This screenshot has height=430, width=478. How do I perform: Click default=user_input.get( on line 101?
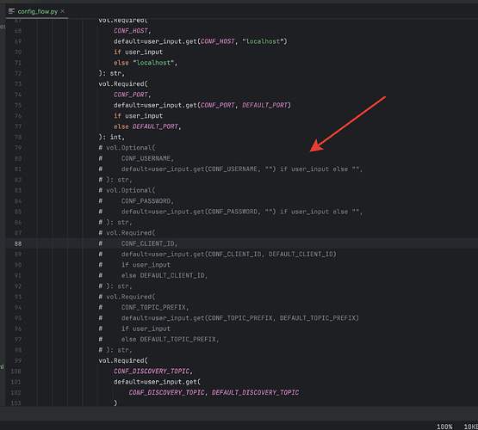pos(157,382)
